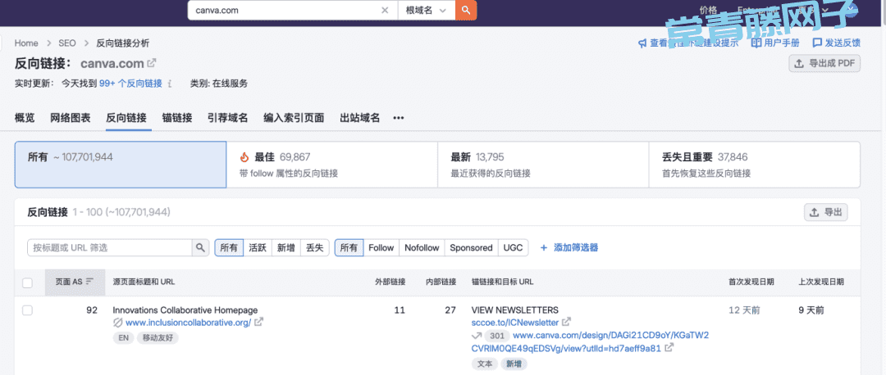Screen dimensions: 886x375
Task: Open the more tabs ellipsis menu
Action: pyautogui.click(x=399, y=119)
